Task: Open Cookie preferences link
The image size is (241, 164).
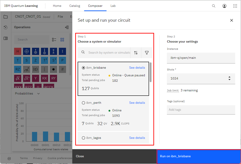Action: point(60,158)
